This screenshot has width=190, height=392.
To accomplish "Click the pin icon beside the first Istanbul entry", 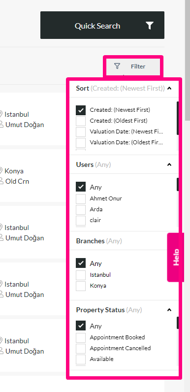I will tap(1, 114).
